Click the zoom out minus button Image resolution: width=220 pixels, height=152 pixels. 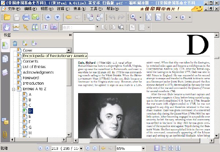[169, 17]
